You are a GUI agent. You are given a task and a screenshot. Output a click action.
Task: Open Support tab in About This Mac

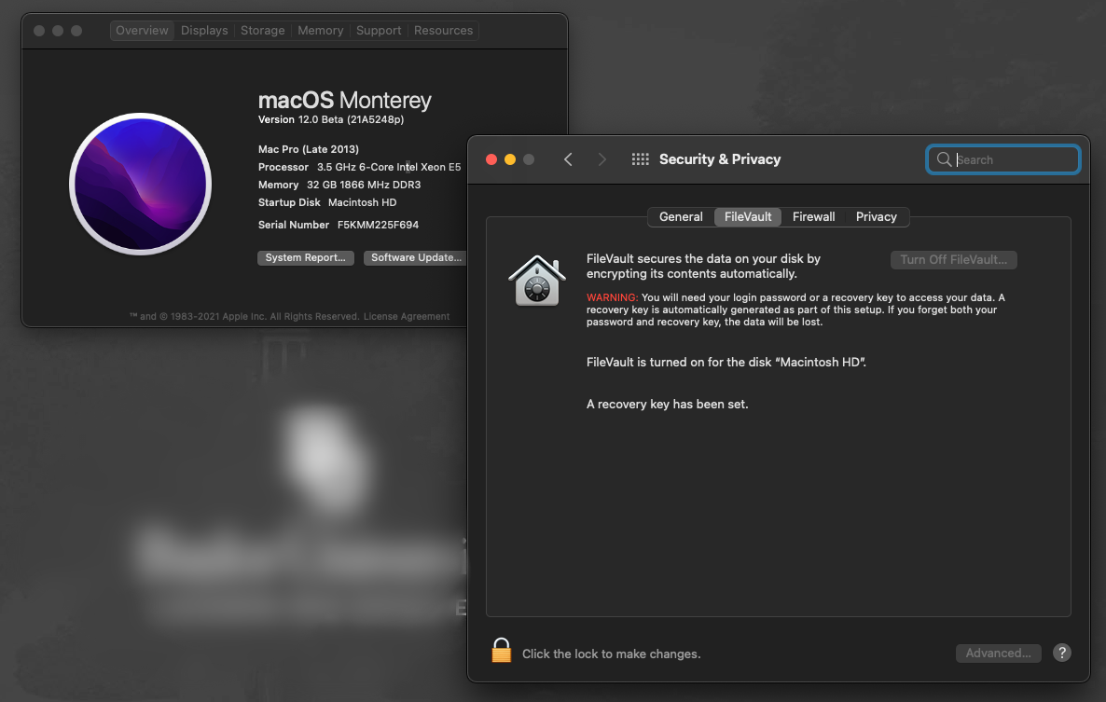point(379,31)
